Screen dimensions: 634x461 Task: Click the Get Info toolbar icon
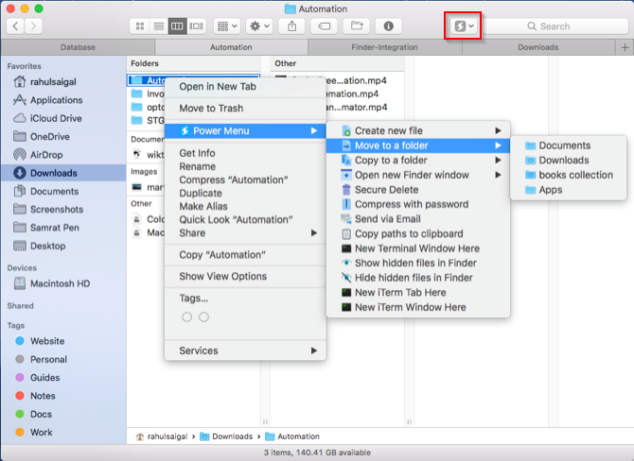coord(389,26)
